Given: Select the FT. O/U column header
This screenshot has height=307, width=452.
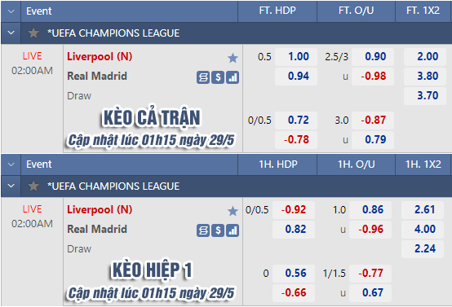Looking at the screenshot, I should click(356, 11).
